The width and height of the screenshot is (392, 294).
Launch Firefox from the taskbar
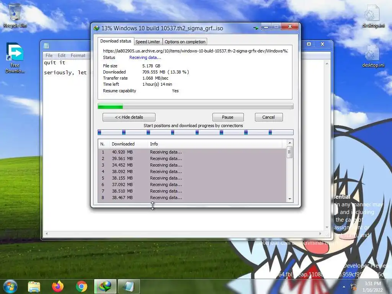pyautogui.click(x=58, y=286)
